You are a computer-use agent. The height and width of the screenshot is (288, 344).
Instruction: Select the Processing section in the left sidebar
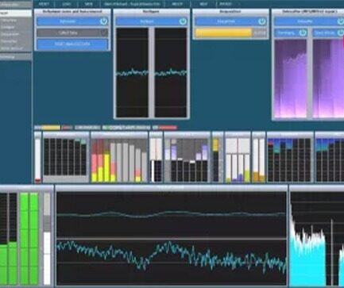click(16, 57)
